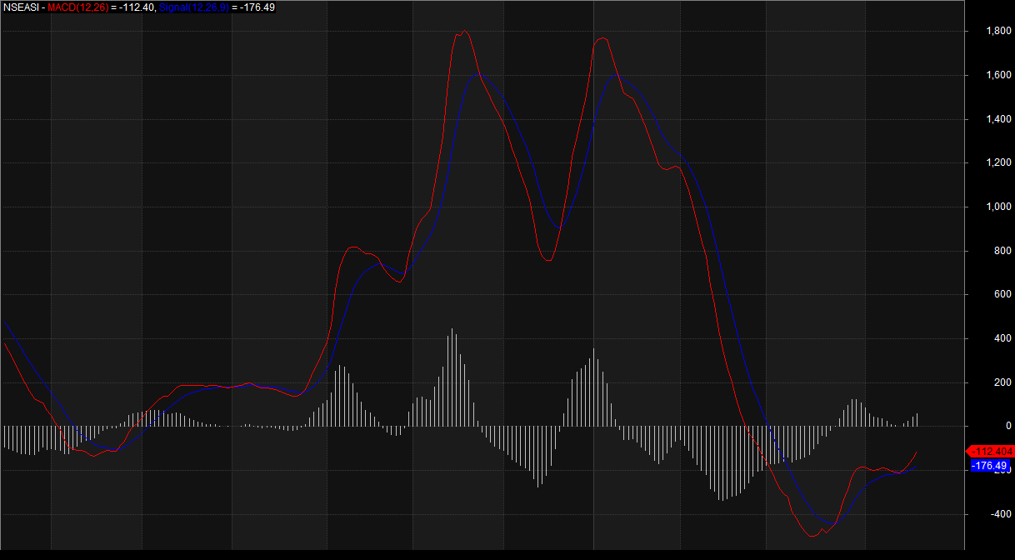Click the 1,800 label on price axis
The image size is (1015, 560).
[x=998, y=31]
